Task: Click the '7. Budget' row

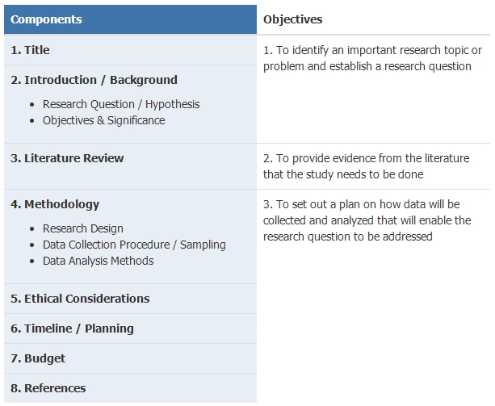Action: click(x=130, y=358)
